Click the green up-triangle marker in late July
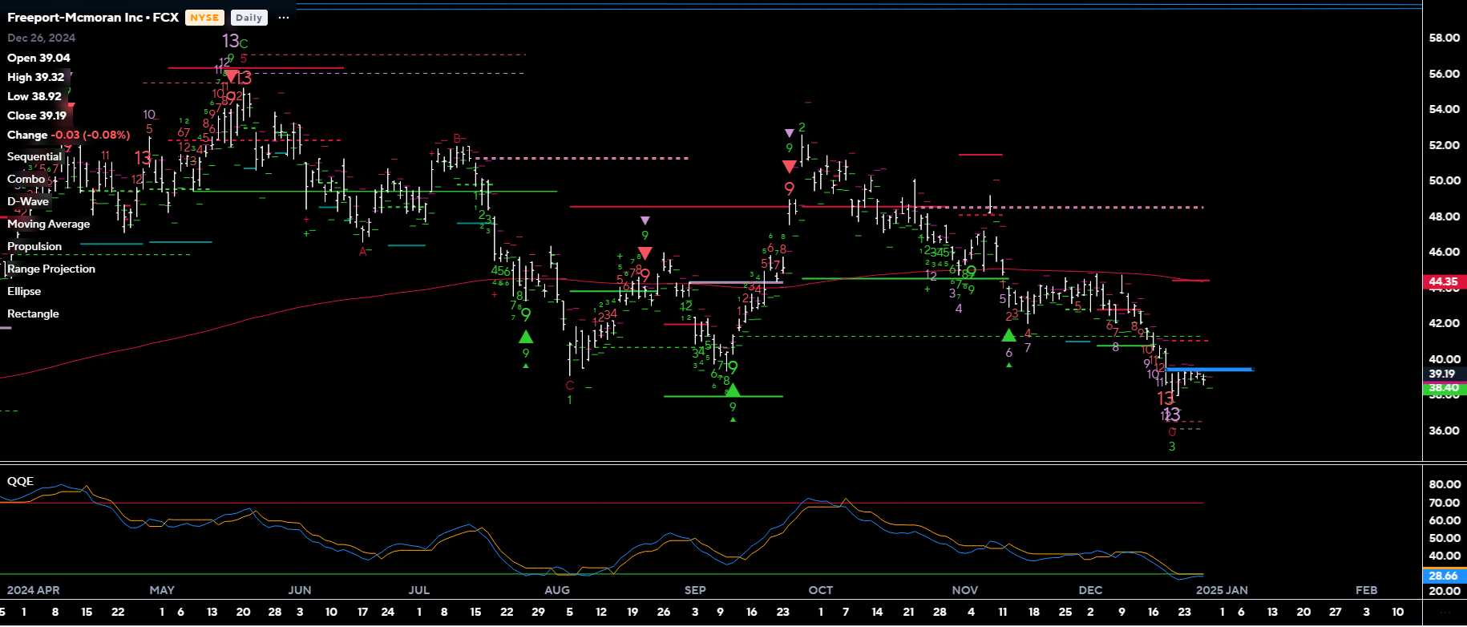Viewport: 1467px width, 627px height. pos(526,337)
